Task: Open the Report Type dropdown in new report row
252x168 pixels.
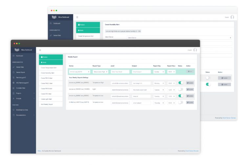Action: [x=100, y=72]
